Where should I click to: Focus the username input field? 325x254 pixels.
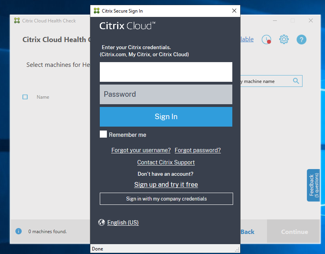point(166,72)
